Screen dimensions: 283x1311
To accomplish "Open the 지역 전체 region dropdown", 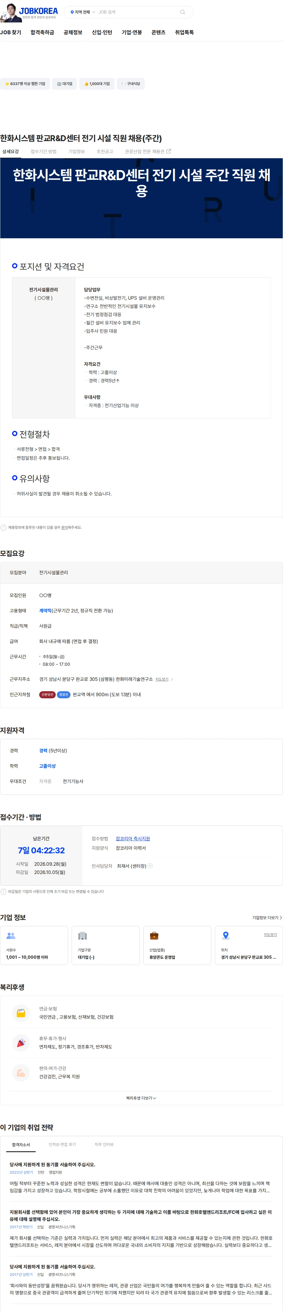I will (x=83, y=12).
